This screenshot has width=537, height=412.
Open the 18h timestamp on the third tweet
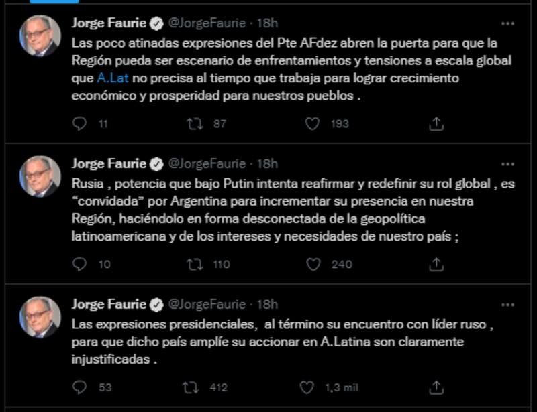pyautogui.click(x=267, y=305)
